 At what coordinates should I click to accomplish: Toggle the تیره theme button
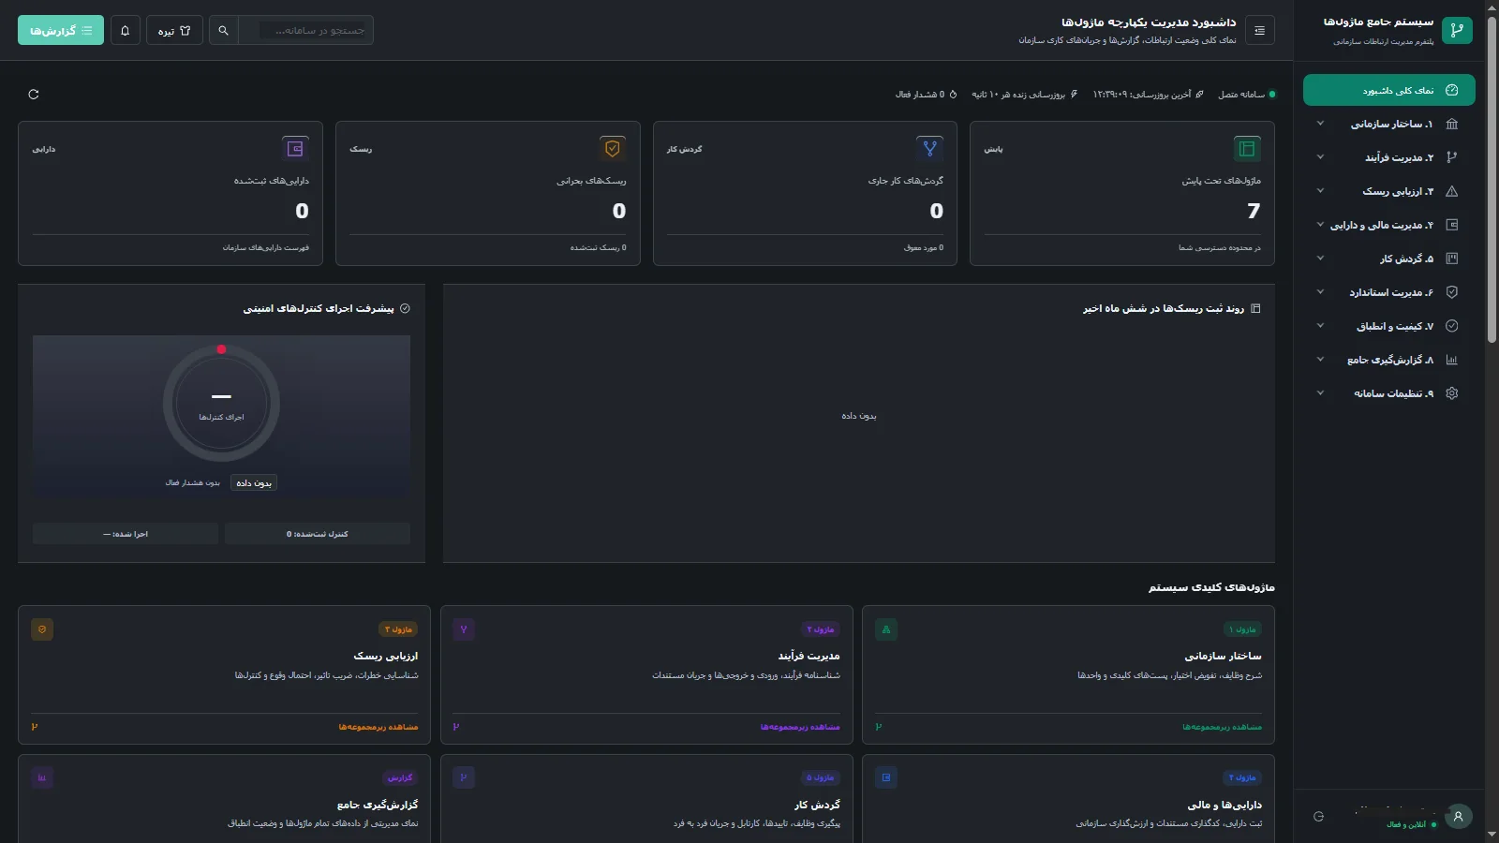[x=174, y=31]
